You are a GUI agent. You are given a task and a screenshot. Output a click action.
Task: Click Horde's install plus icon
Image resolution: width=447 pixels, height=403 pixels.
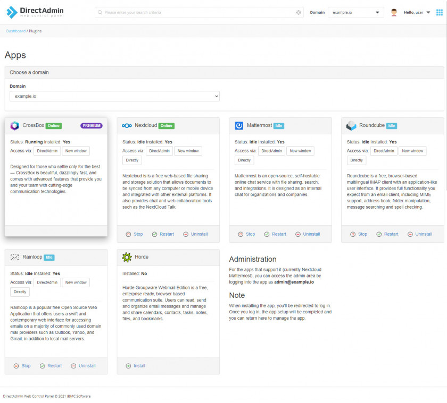pos(128,366)
